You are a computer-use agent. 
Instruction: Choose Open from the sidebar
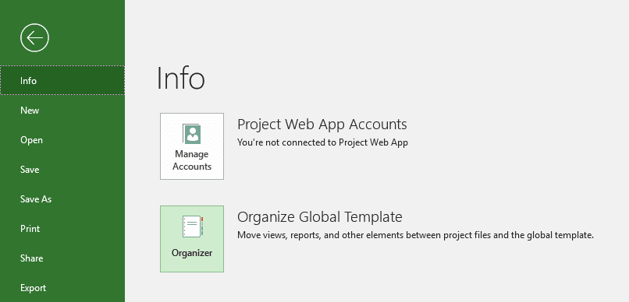coord(62,139)
